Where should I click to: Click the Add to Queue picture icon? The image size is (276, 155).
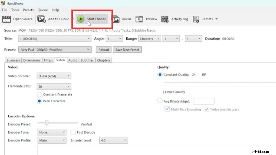pyautogui.click(x=41, y=19)
